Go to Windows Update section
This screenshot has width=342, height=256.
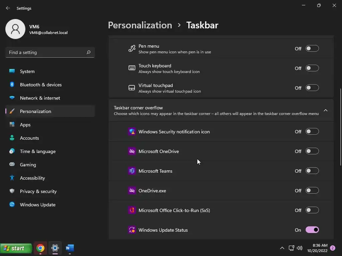[x=37, y=205]
